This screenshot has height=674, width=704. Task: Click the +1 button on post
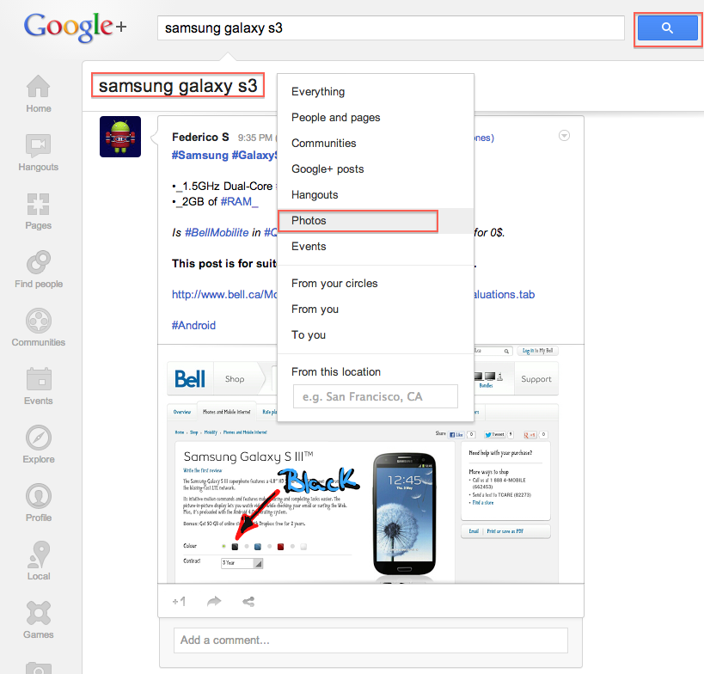(x=179, y=601)
